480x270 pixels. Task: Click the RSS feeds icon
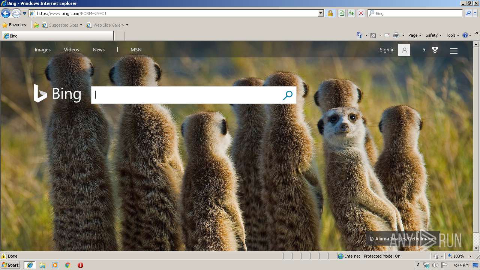[x=373, y=36]
